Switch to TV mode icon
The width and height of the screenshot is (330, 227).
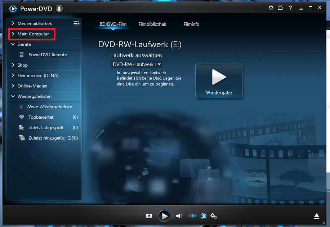280,8
